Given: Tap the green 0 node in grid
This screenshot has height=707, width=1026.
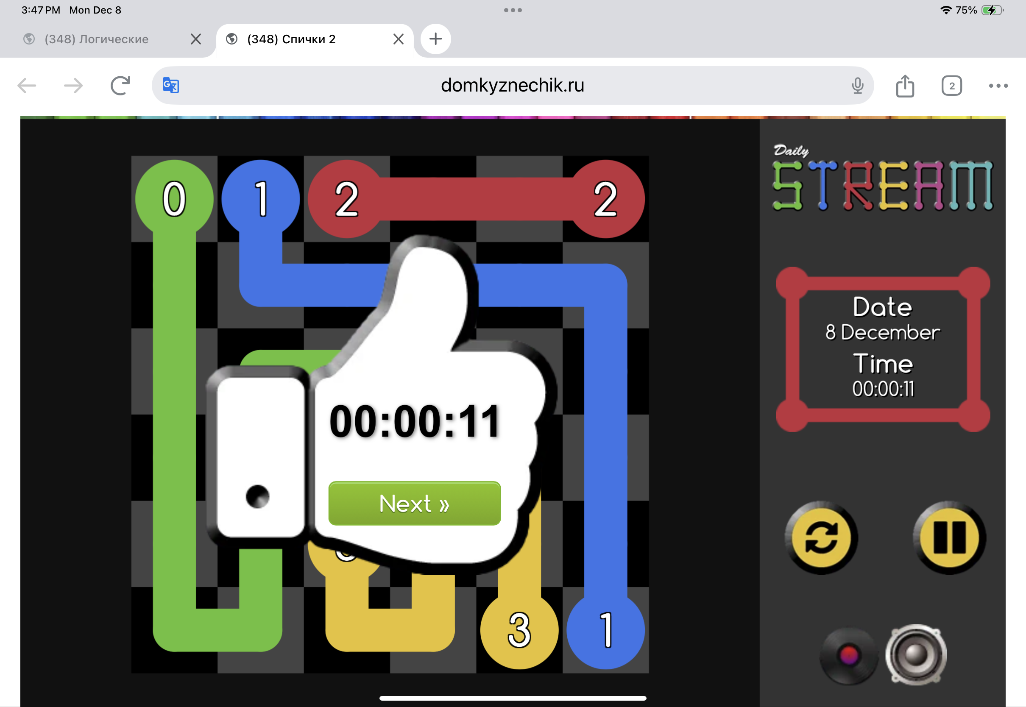Looking at the screenshot, I should 174,199.
